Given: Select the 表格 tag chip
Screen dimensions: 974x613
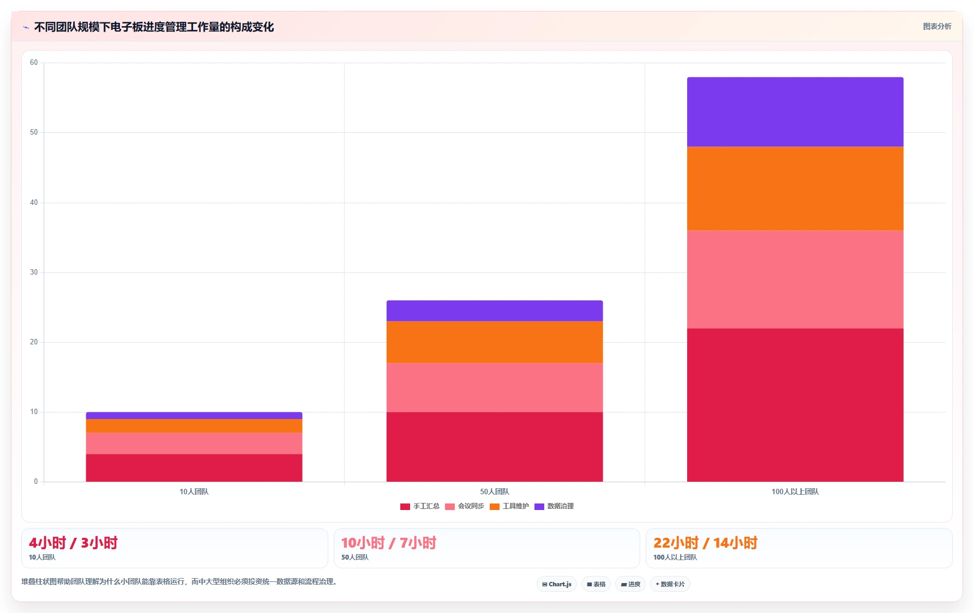Looking at the screenshot, I should pos(596,584).
